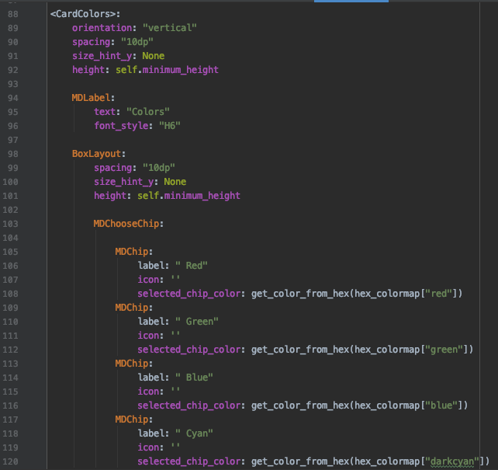Image resolution: width=498 pixels, height=470 pixels.
Task: Click the MDLabel widget declaration
Action: coord(91,98)
